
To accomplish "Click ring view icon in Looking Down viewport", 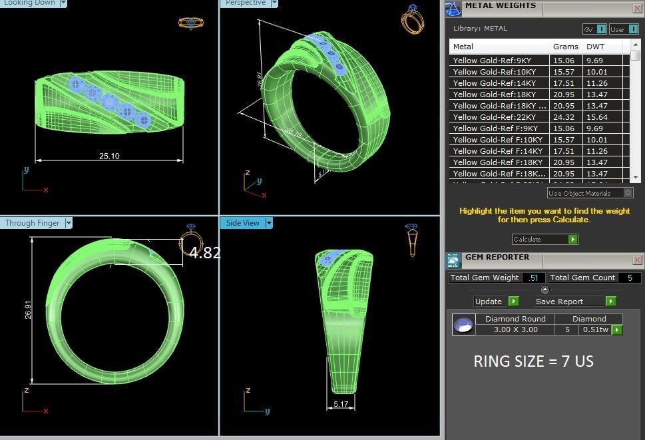I will [x=191, y=22].
